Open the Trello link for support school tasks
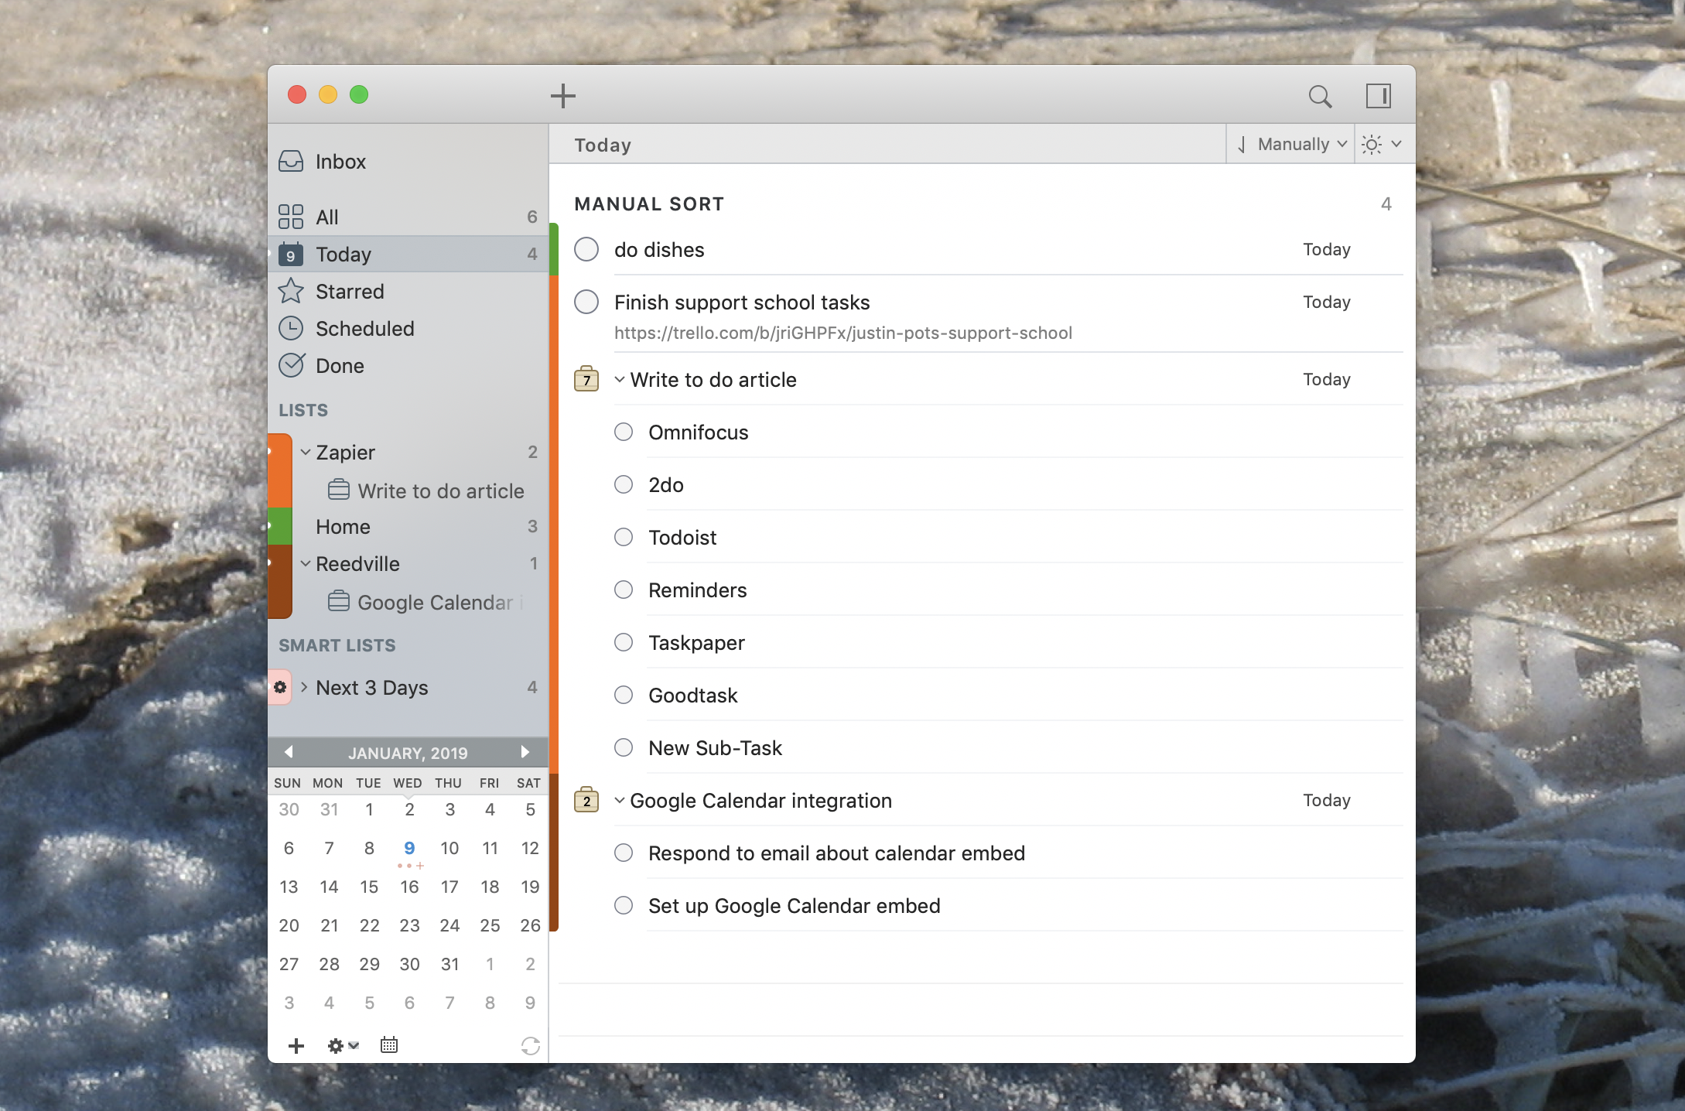The width and height of the screenshot is (1685, 1111). click(843, 333)
